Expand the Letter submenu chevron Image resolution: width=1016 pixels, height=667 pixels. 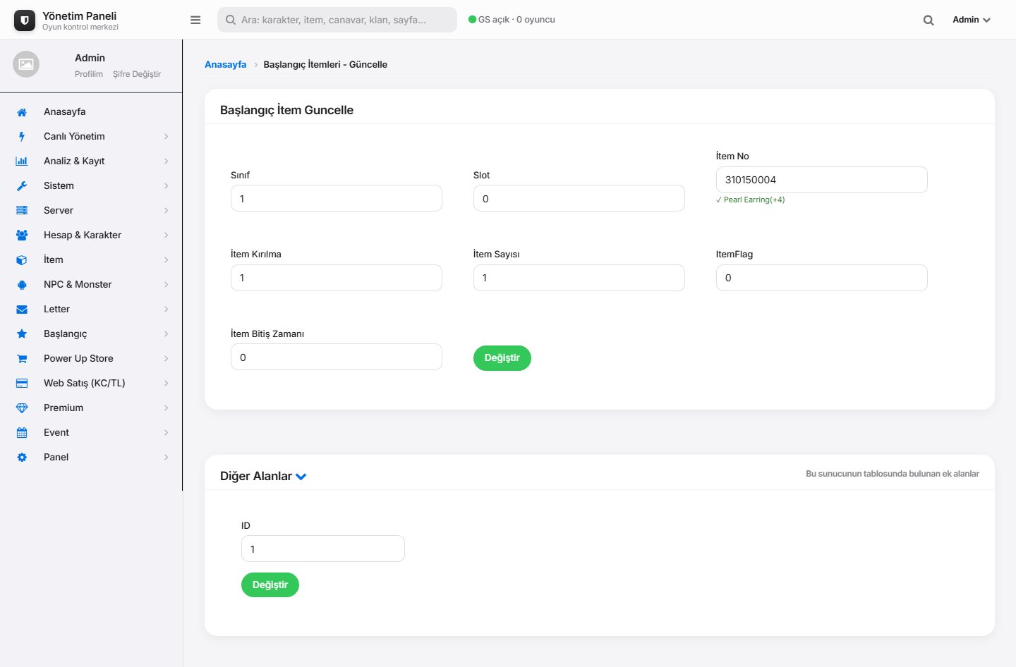pos(167,310)
